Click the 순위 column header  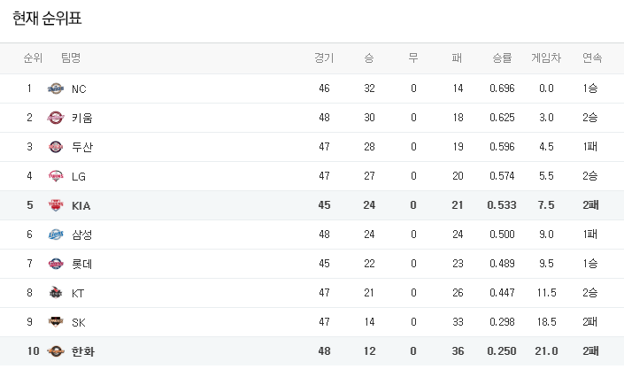(33, 58)
